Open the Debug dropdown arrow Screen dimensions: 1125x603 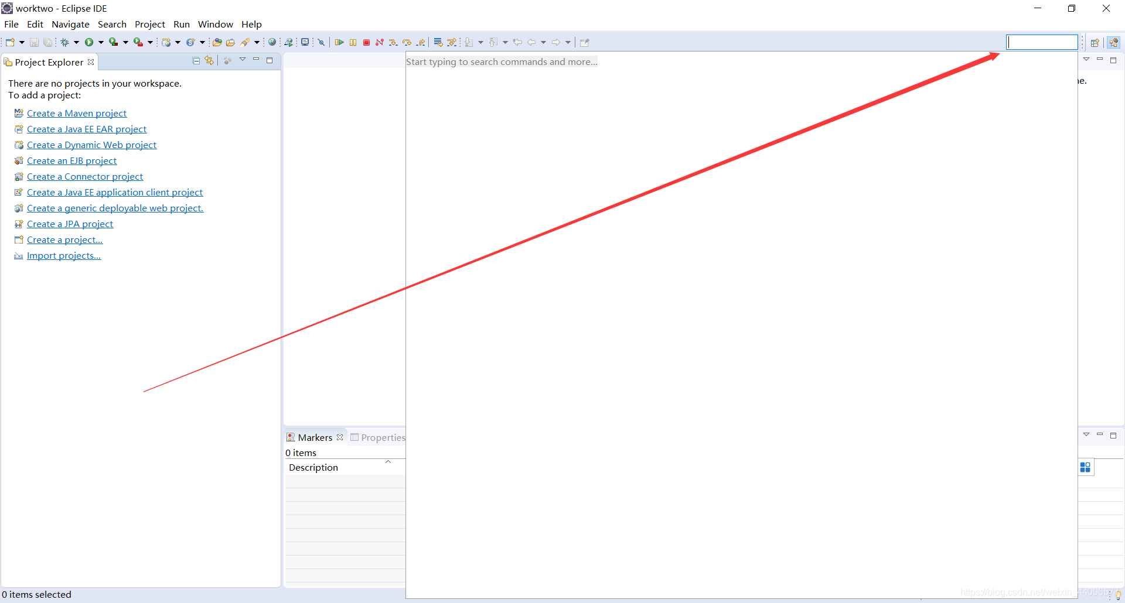click(x=76, y=42)
